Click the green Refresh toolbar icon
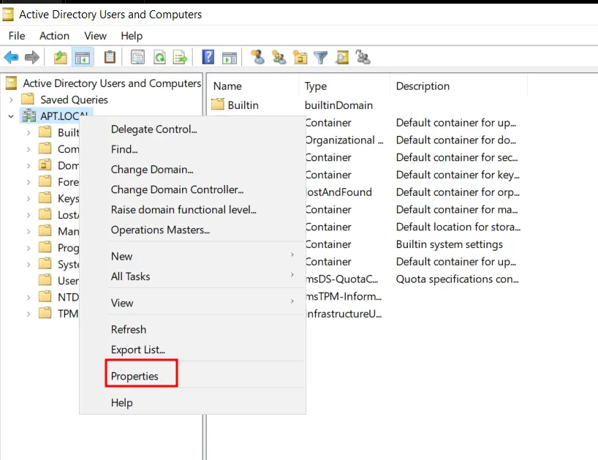Screen dimensions: 598x460 (160, 58)
